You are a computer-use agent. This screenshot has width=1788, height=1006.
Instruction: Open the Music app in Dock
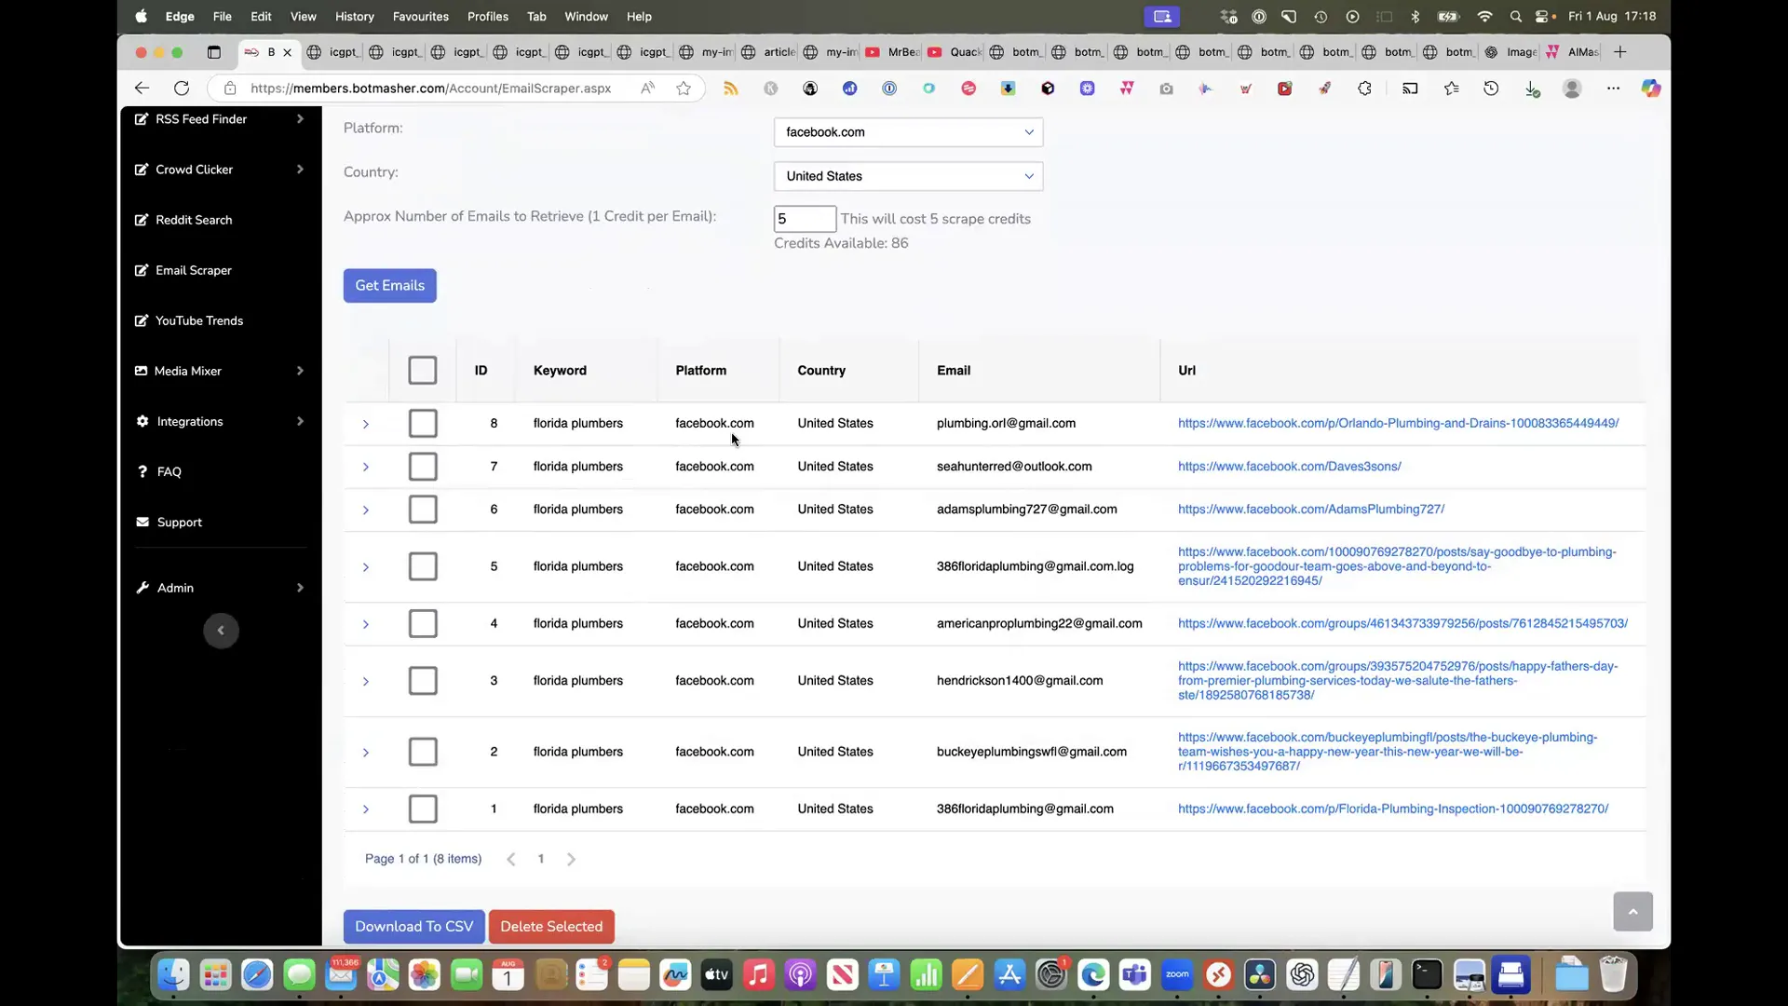pos(758,975)
